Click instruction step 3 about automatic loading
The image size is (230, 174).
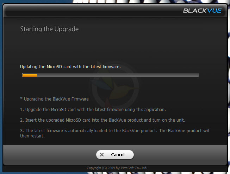click(114, 131)
